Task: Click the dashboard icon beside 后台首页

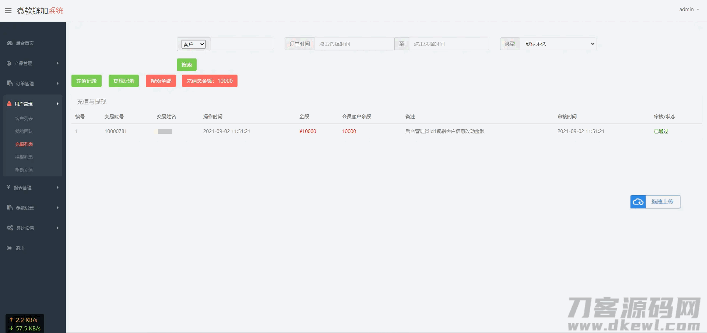Action: [10, 43]
